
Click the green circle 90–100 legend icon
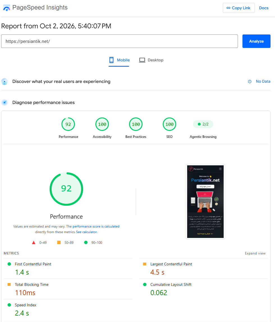[86, 242]
